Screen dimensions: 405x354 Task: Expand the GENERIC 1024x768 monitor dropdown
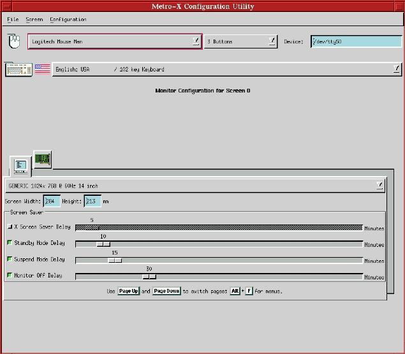(379, 186)
